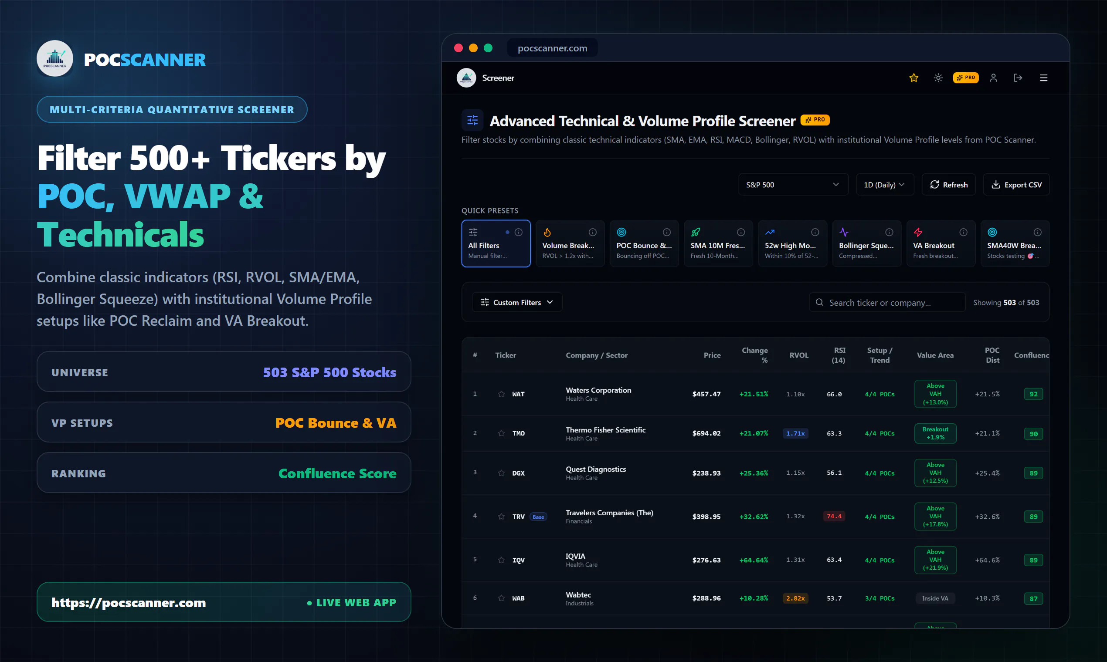This screenshot has width=1107, height=662.
Task: Click info icon on Volume Breakout preset
Action: [x=592, y=232]
